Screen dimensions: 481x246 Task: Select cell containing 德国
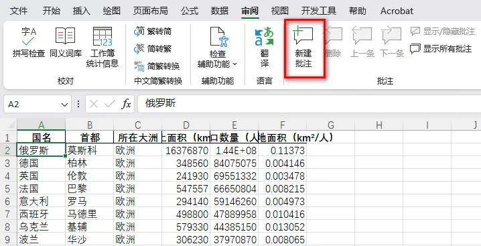[41, 163]
